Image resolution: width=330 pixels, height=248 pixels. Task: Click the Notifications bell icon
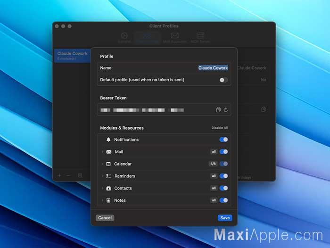[x=108, y=140]
